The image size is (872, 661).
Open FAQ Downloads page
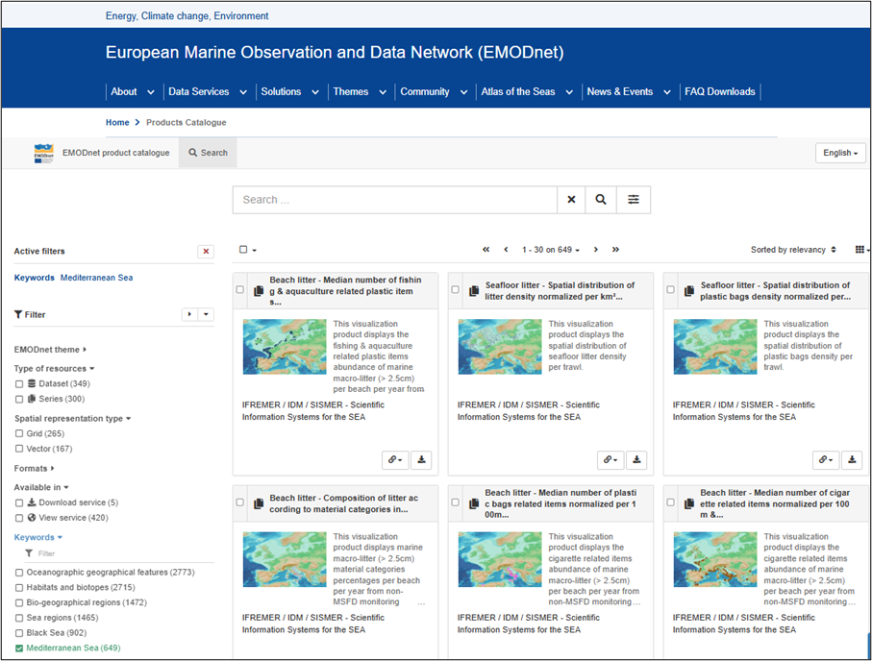[720, 91]
